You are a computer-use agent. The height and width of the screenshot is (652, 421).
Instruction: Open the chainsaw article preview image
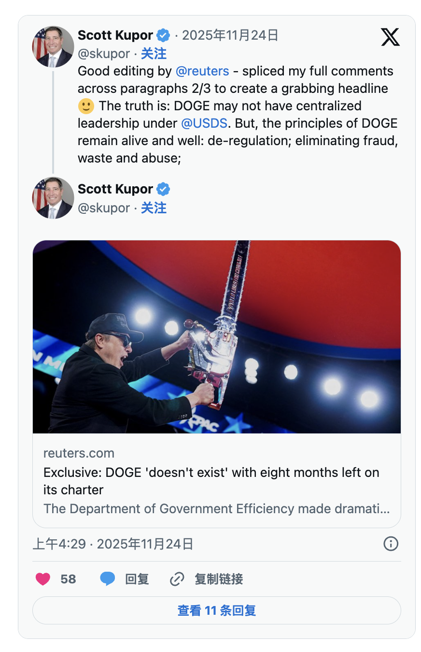click(216, 337)
